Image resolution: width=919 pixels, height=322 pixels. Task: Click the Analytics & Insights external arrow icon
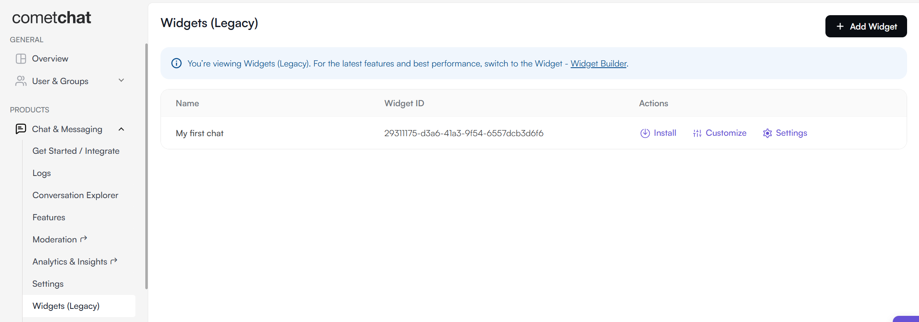click(x=114, y=261)
